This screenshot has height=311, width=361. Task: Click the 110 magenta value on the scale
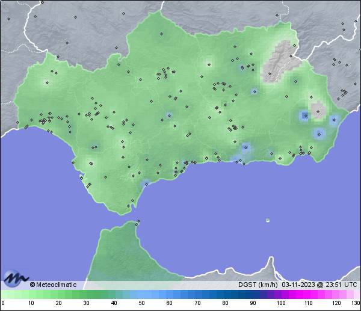coord(307,303)
